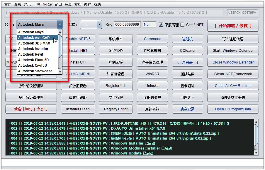Click Clean .NET Framework button
265x170 pixels.
click(x=233, y=74)
